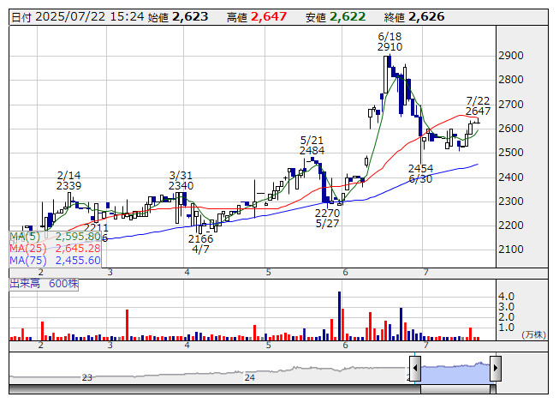The width and height of the screenshot is (559, 403).
Task: Click the dark scrollbar track left of thumb
Action: [x=215, y=389]
